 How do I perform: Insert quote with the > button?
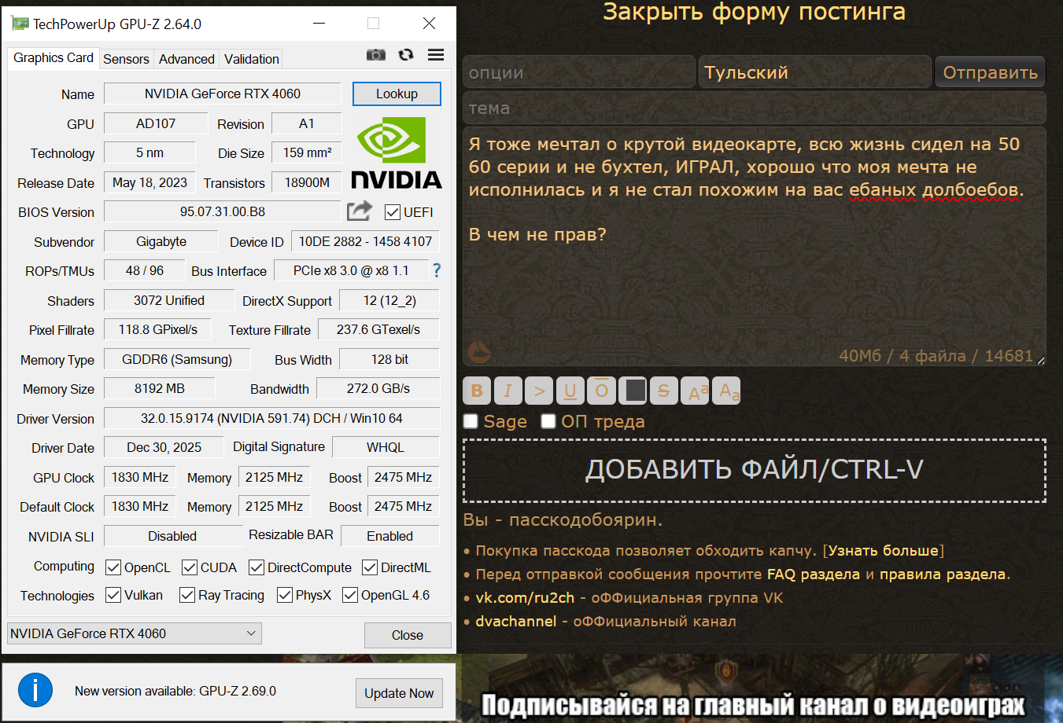point(539,391)
